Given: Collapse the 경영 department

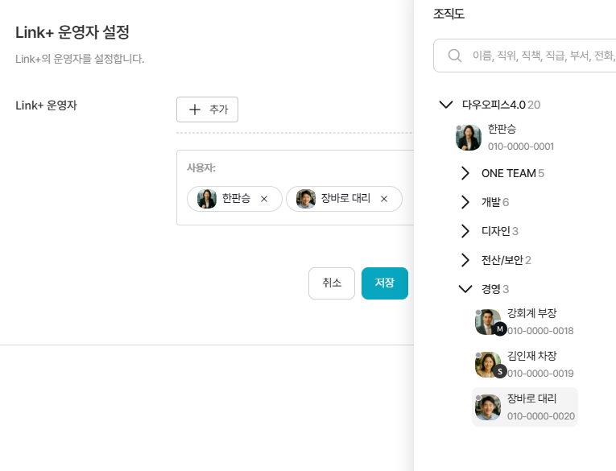Looking at the screenshot, I should 465,289.
